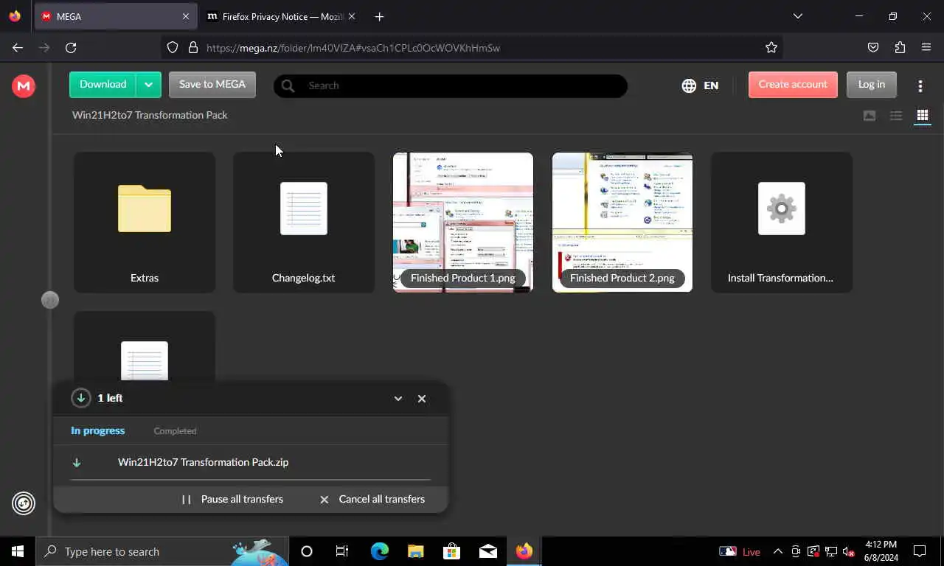Reload the current page
Image resolution: width=944 pixels, height=566 pixels.
[71, 48]
